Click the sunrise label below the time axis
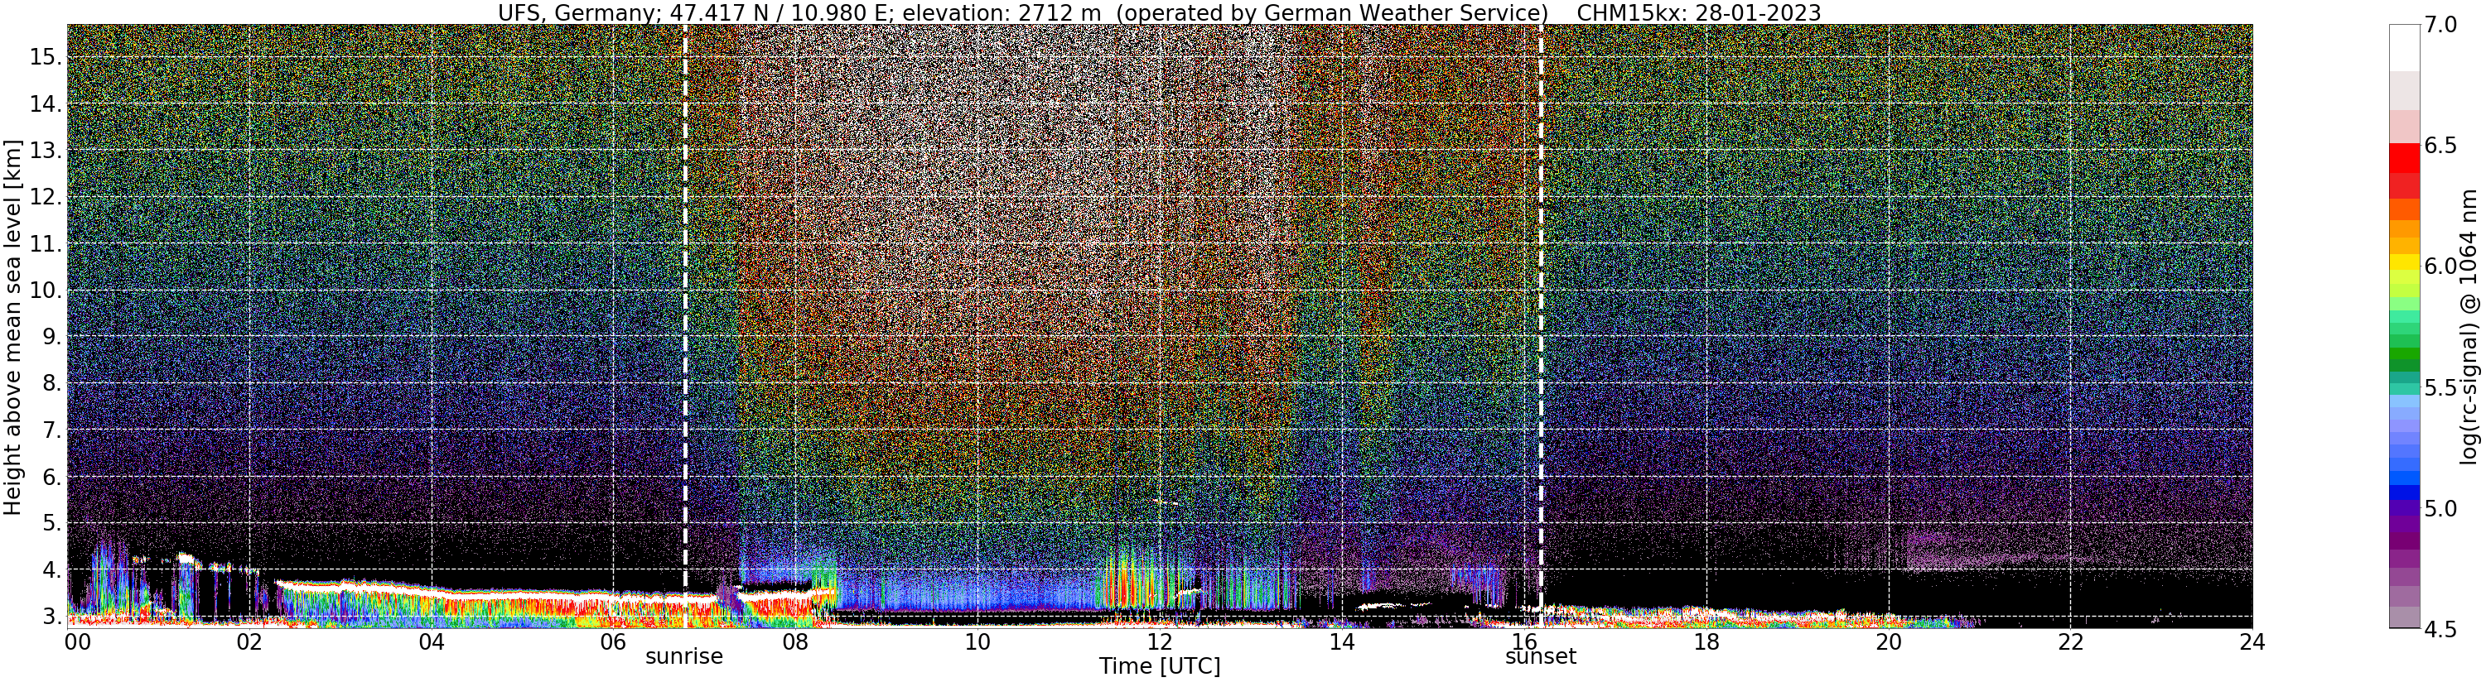The height and width of the screenshot is (682, 2486). tap(683, 657)
